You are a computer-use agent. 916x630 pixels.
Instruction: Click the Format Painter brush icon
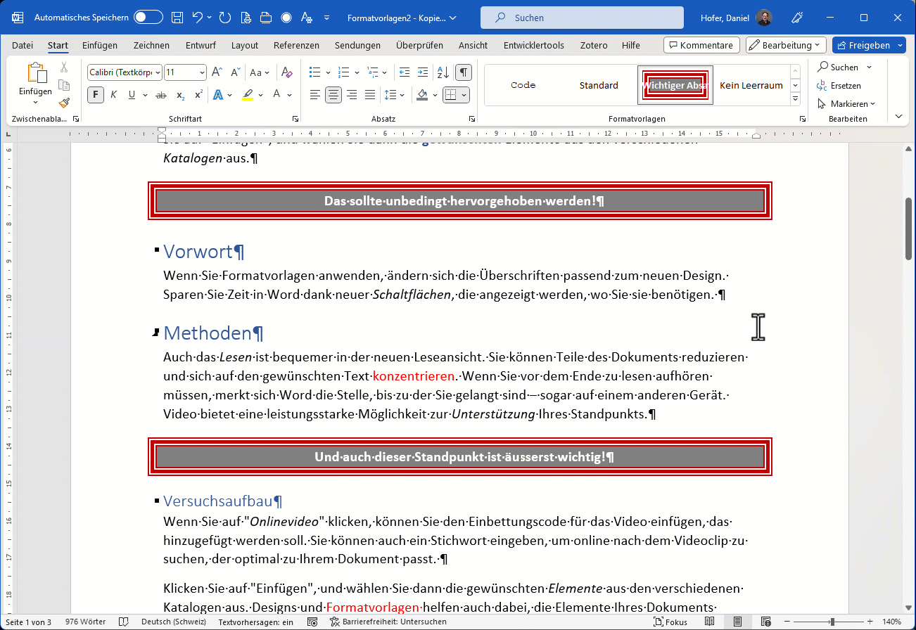pos(64,103)
